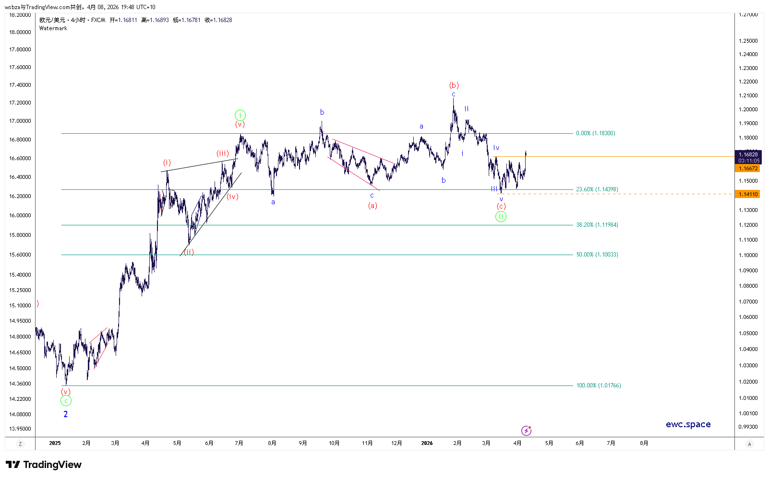Screen dimensions: 769x479
Task: Click the 2025 label on the time axis
Action: tap(55, 443)
